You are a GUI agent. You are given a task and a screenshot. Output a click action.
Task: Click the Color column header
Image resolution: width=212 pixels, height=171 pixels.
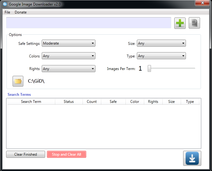point(135,102)
